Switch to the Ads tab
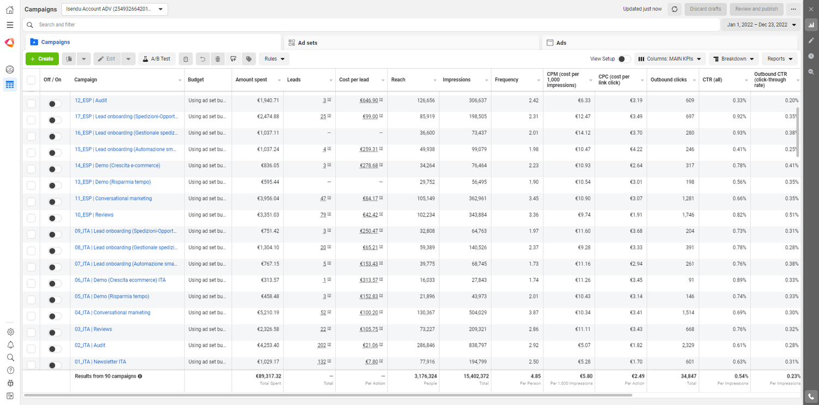Screen dimensions: 819x405 tap(670, 43)
